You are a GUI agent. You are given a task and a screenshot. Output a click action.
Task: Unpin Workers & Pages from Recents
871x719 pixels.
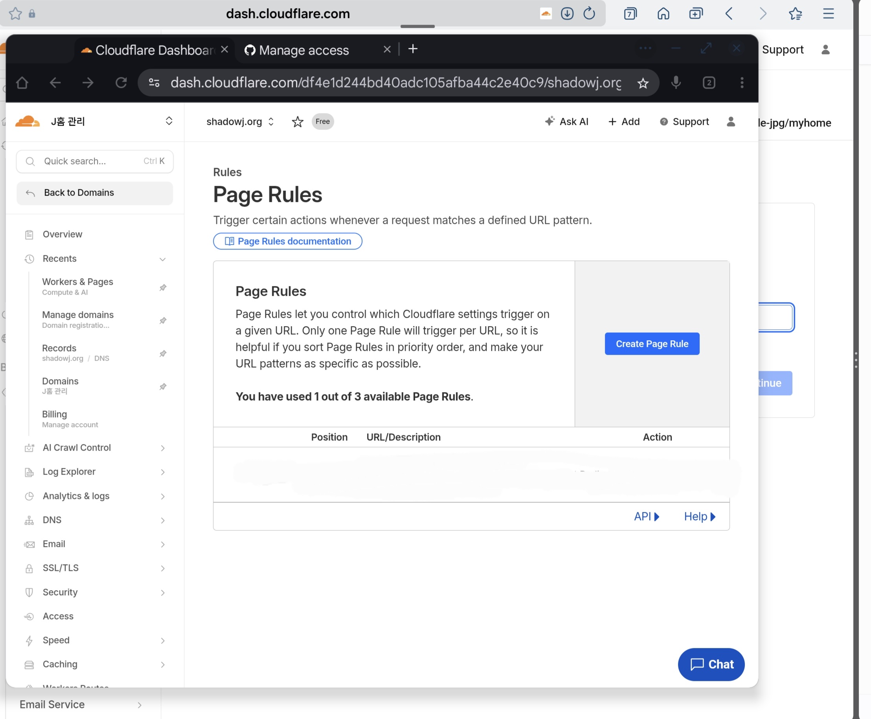[x=163, y=287]
